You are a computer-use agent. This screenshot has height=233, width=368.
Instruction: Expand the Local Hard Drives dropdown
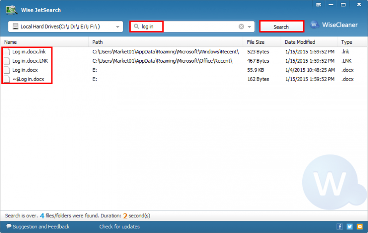(x=118, y=27)
